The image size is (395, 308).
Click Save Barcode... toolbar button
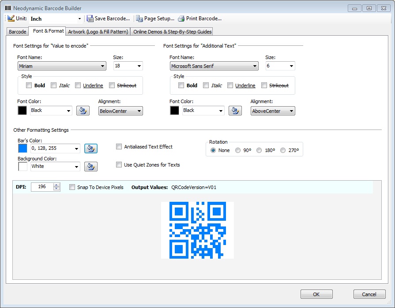pos(108,19)
